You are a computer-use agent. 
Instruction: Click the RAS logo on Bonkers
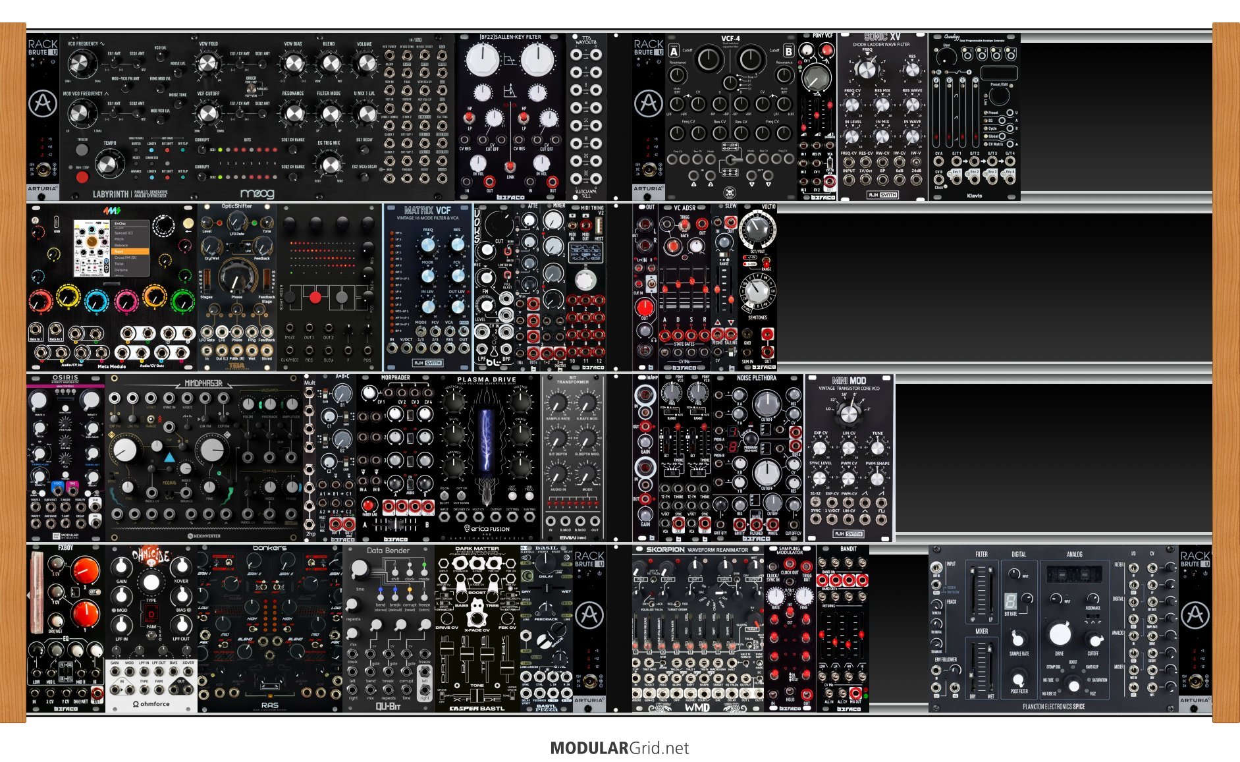269,705
